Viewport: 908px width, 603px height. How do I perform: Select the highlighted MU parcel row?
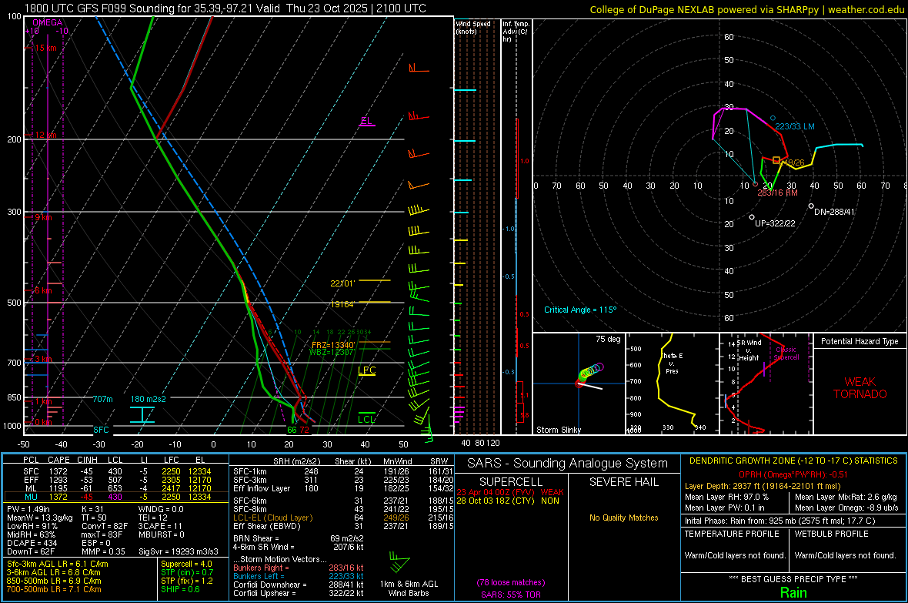[x=115, y=497]
